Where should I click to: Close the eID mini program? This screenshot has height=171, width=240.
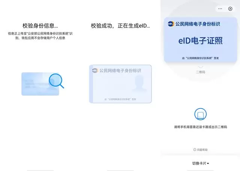tap(230, 9)
